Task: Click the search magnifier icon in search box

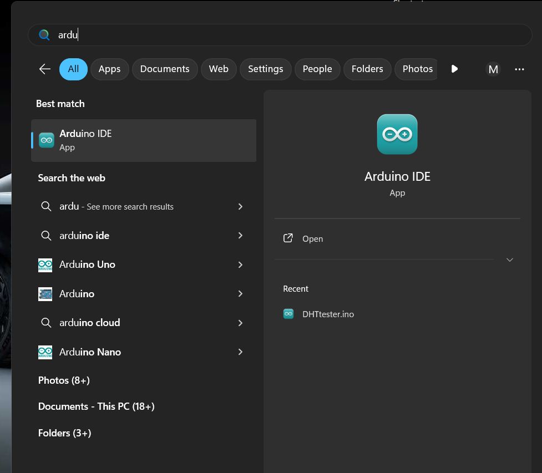Action: point(44,34)
